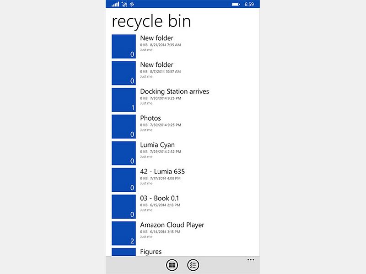Tap blue tile beside 03 - Book 0.1
This screenshot has height=274, width=366.
[x=124, y=207]
